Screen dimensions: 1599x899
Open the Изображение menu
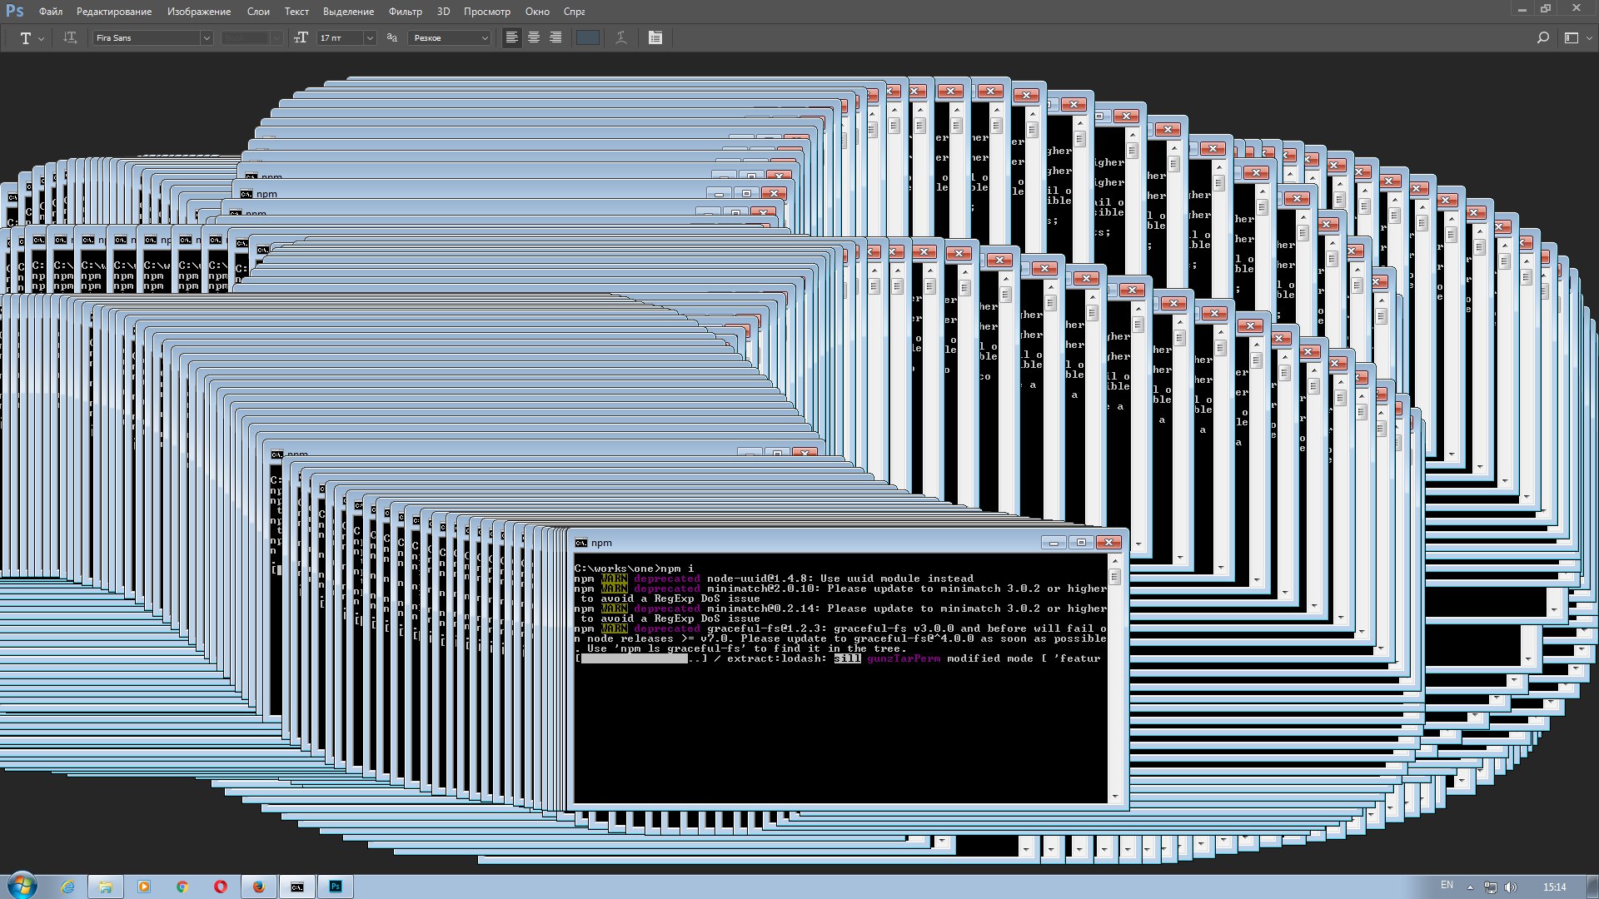click(199, 12)
